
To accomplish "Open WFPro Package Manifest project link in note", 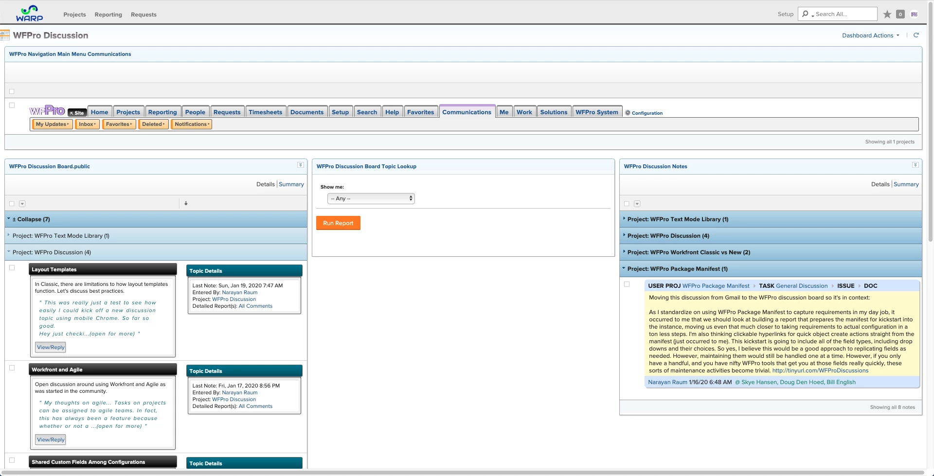I will tap(716, 286).
